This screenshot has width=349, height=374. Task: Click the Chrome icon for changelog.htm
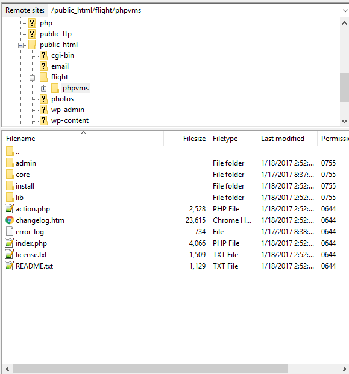(x=10, y=220)
